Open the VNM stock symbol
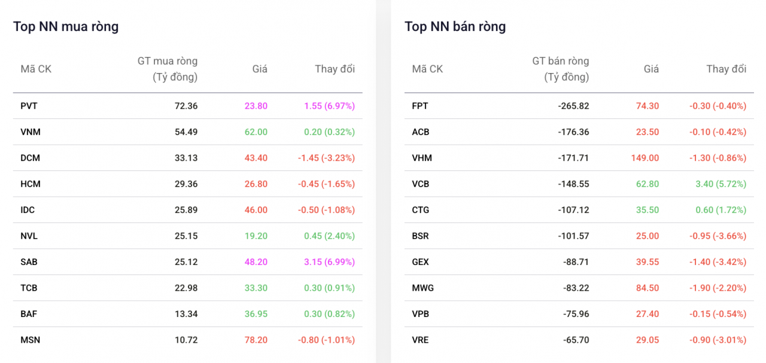766x363 pixels. tap(31, 132)
